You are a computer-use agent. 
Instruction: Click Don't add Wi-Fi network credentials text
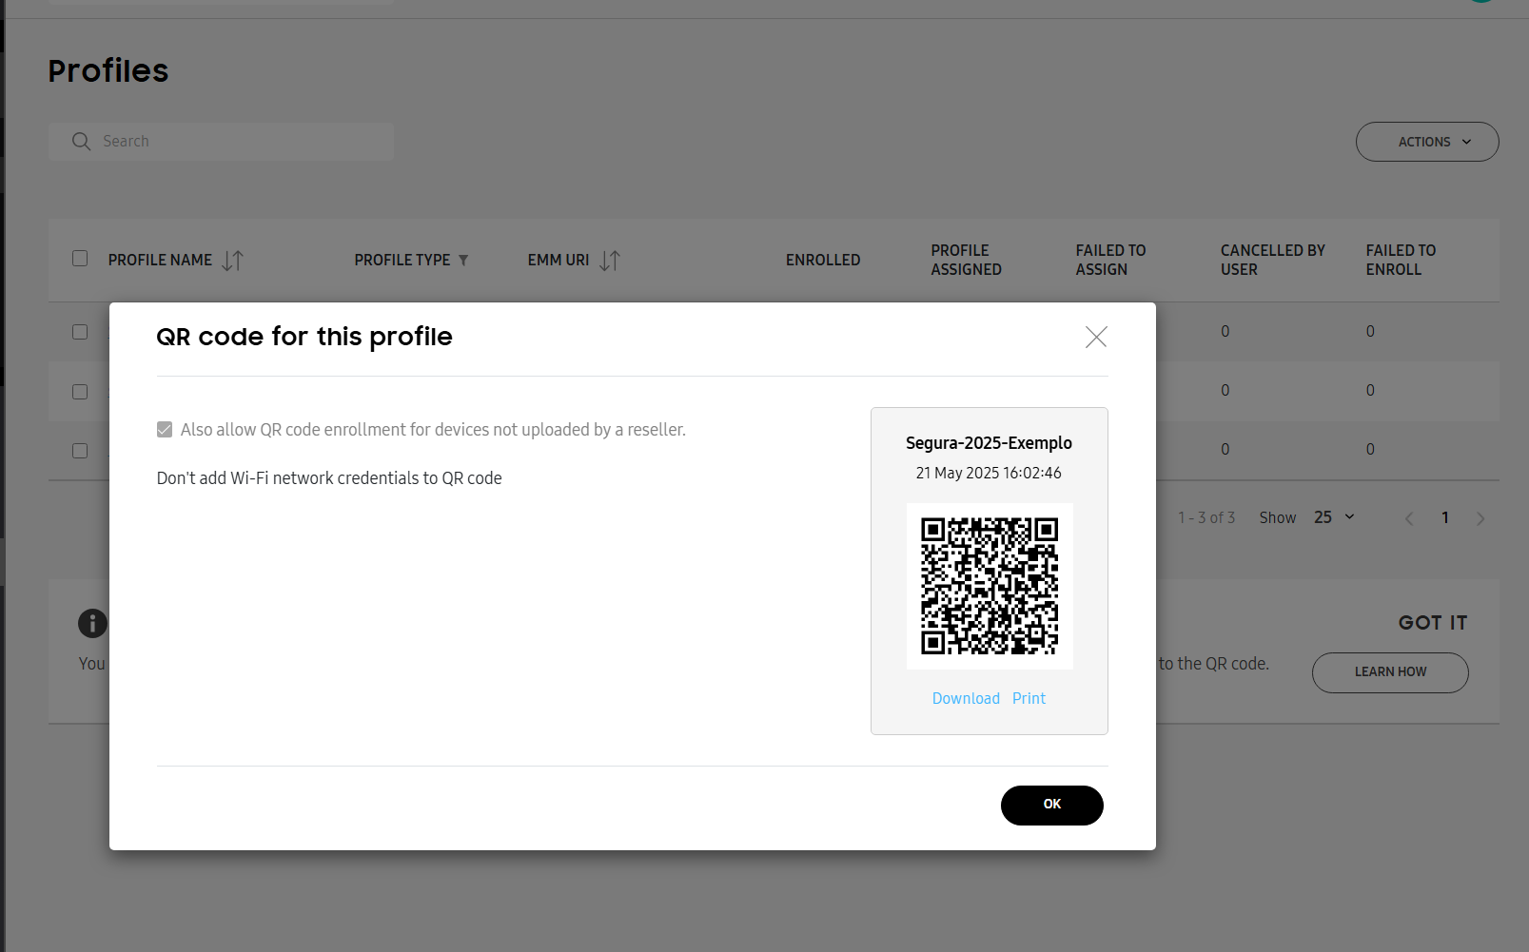[x=329, y=478]
